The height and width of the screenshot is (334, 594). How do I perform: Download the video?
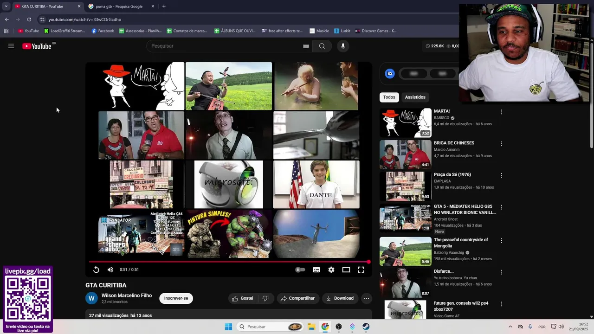[340, 298]
